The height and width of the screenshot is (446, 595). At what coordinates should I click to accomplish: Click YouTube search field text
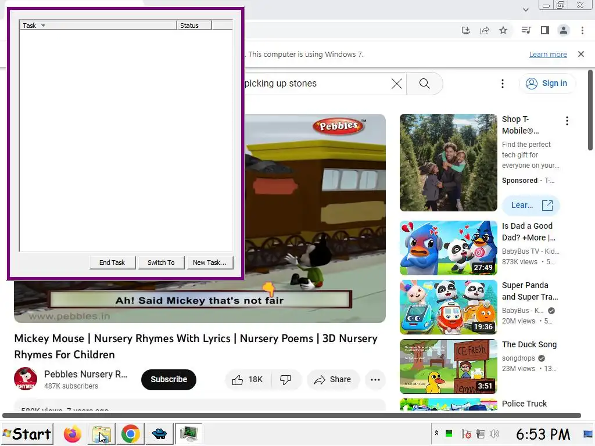281,84
